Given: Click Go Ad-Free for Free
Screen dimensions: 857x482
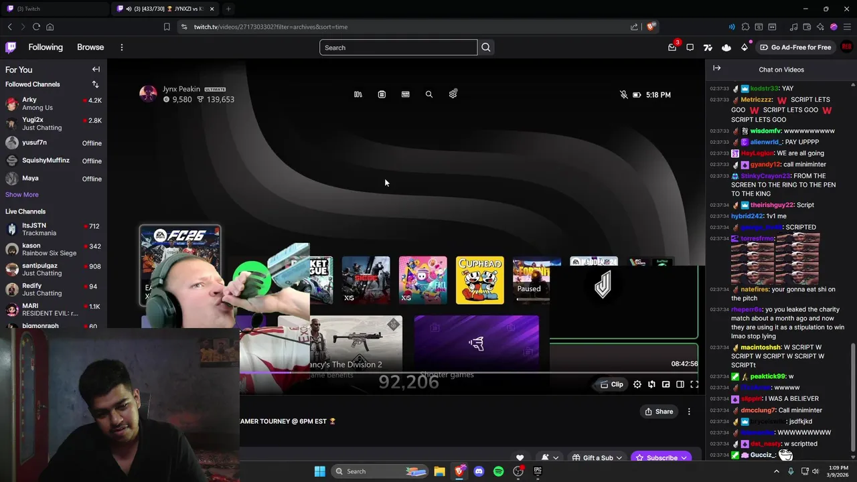Looking at the screenshot, I should 795,48.
